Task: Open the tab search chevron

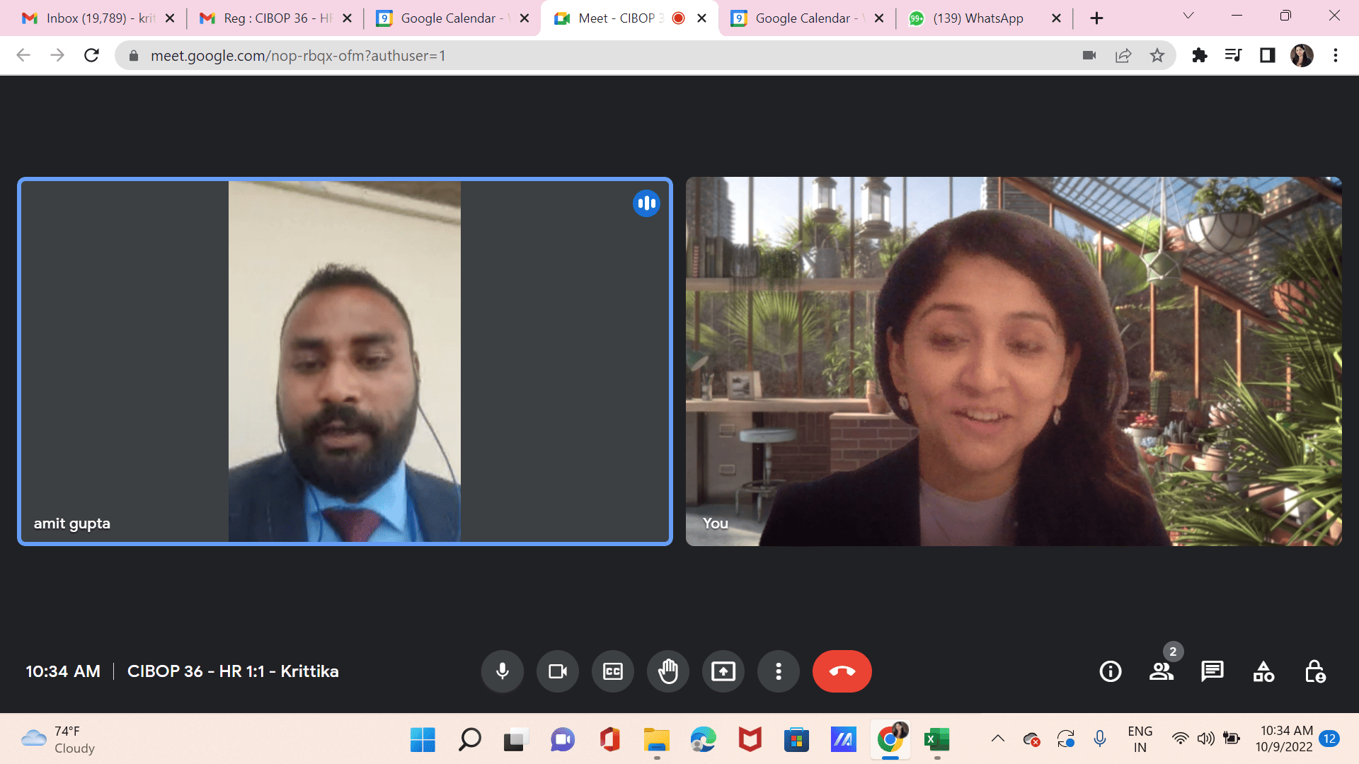Action: click(x=1188, y=16)
